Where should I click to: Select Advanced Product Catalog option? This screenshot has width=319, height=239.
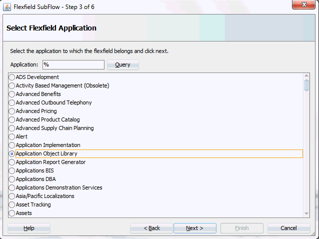(12, 120)
